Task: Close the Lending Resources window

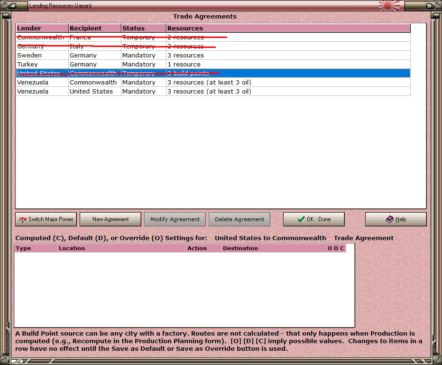Action: (x=429, y=6)
